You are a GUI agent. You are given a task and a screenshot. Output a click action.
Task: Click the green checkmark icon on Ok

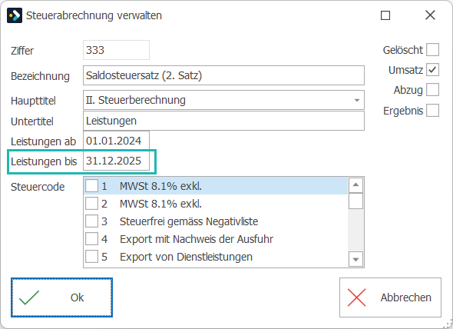(x=29, y=297)
